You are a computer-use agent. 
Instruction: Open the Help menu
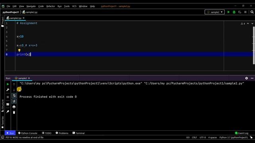click(92, 6)
